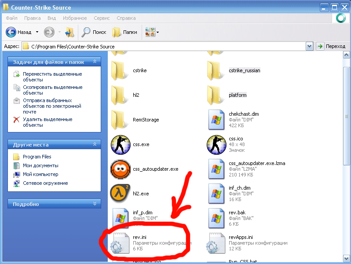The width and height of the screenshot is (351, 264).
Task: Open Мои документы link
Action: (40, 165)
